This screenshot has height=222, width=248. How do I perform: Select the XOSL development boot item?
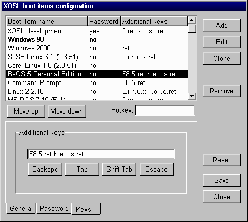pos(97,31)
